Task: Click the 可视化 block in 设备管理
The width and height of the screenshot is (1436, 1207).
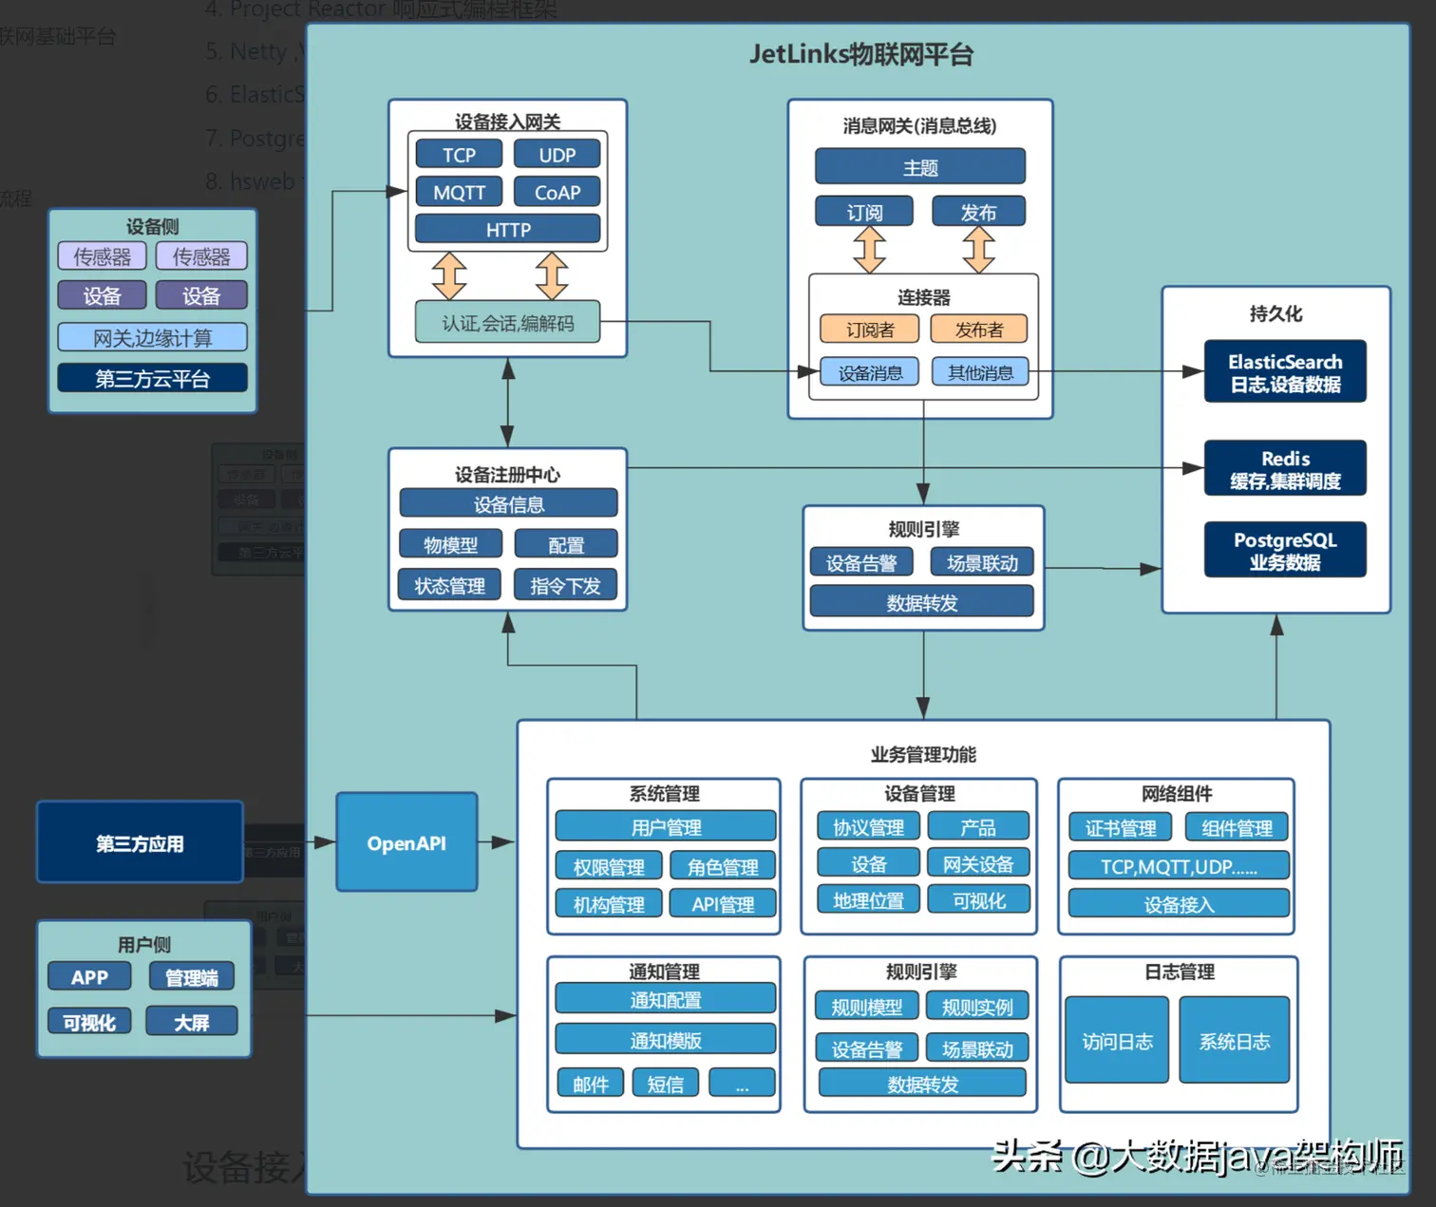Action: pyautogui.click(x=978, y=900)
